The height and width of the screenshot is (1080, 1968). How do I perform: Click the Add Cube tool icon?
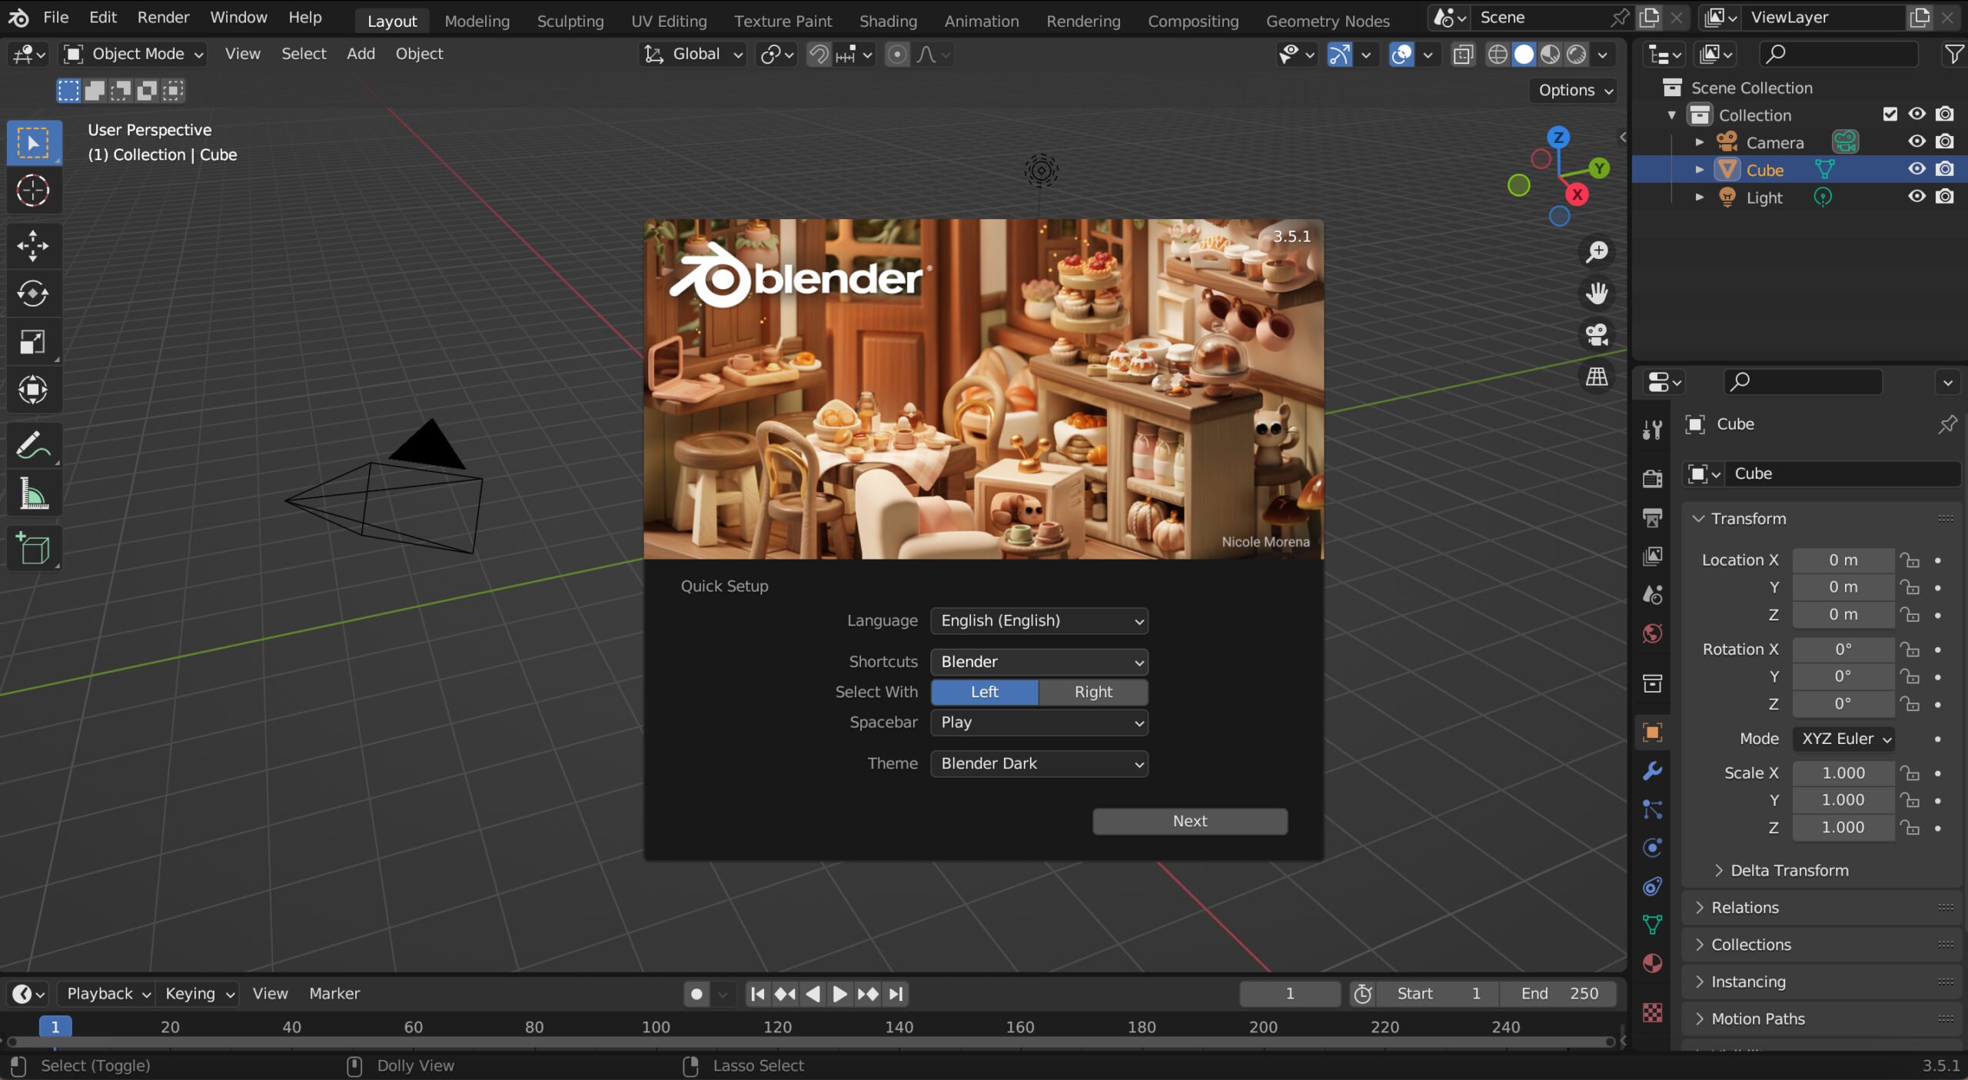pyautogui.click(x=32, y=549)
